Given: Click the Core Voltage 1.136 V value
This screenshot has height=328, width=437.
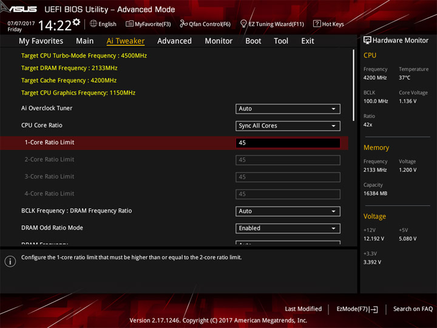Looking at the screenshot, I should (408, 101).
